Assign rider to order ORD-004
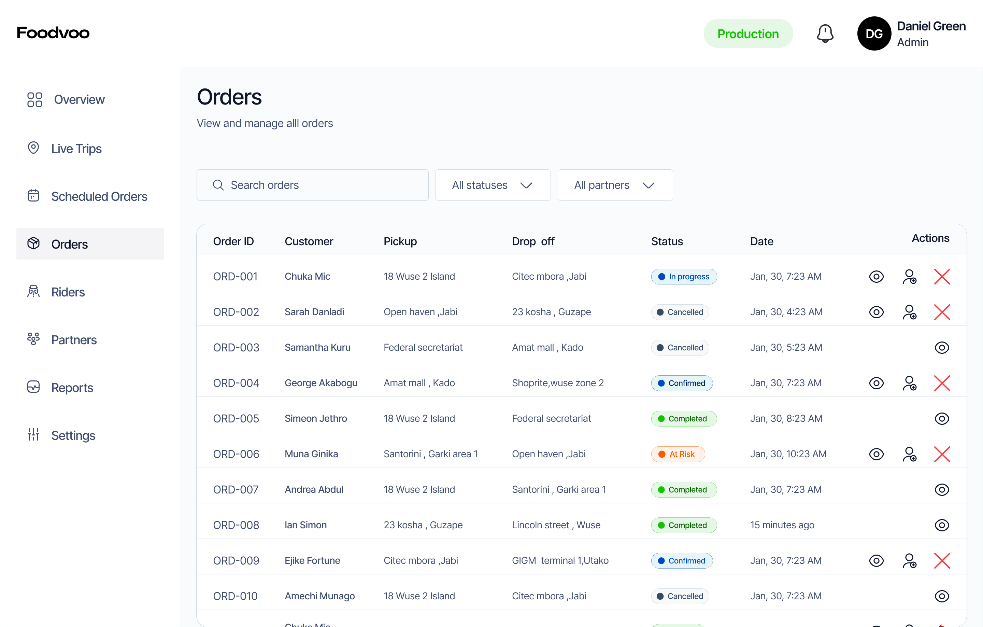The image size is (983, 627). tap(910, 383)
